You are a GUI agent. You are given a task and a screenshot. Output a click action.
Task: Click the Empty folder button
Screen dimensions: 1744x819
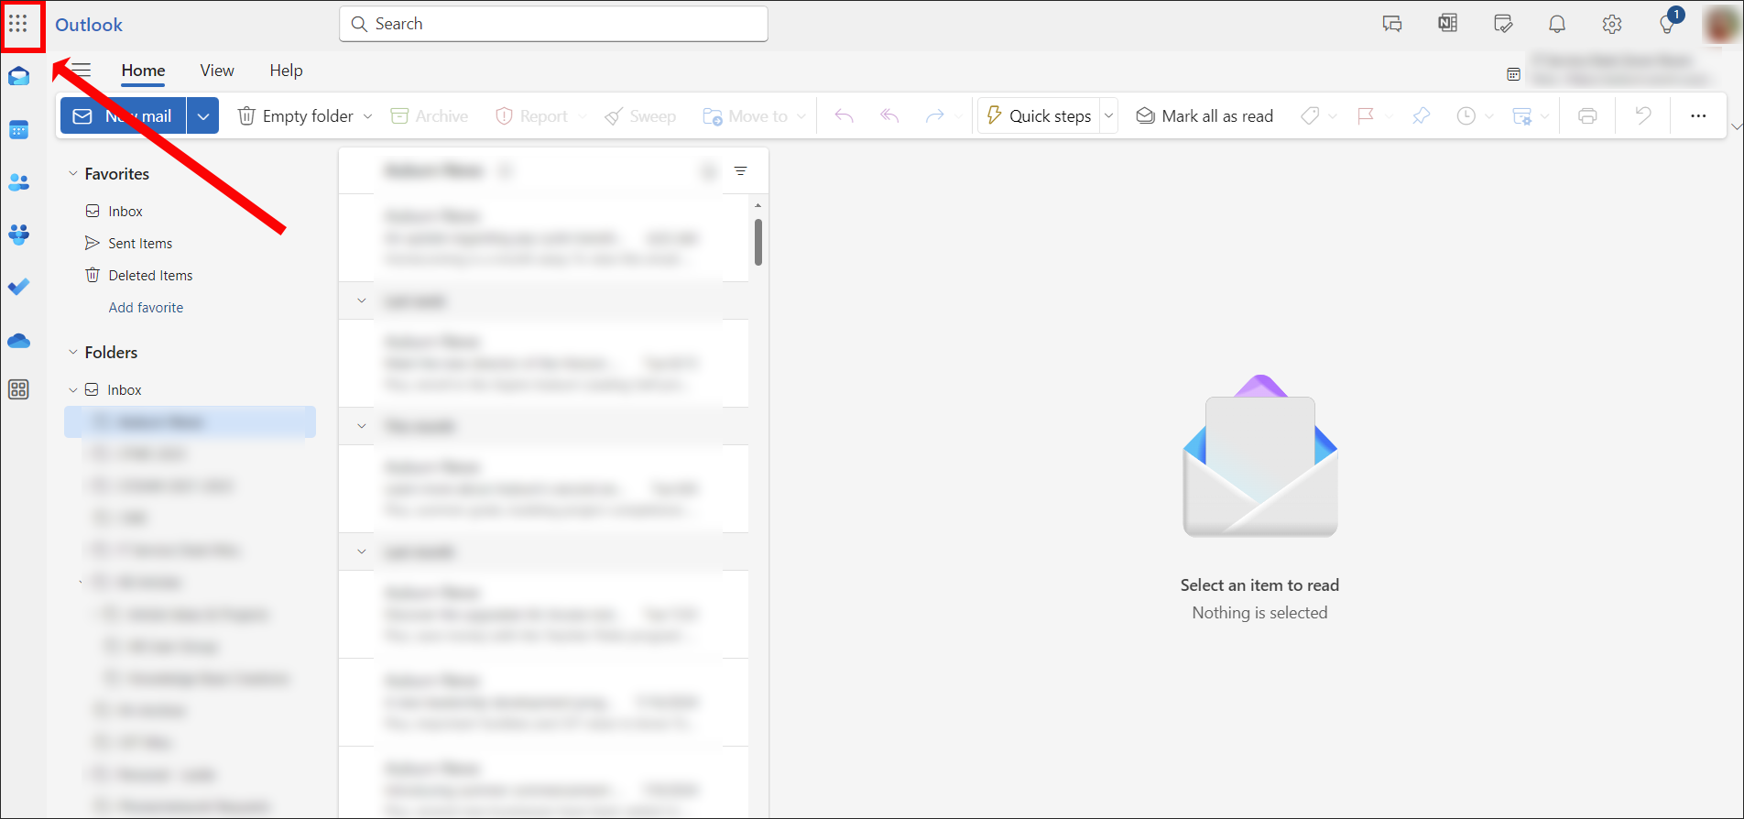coord(296,116)
